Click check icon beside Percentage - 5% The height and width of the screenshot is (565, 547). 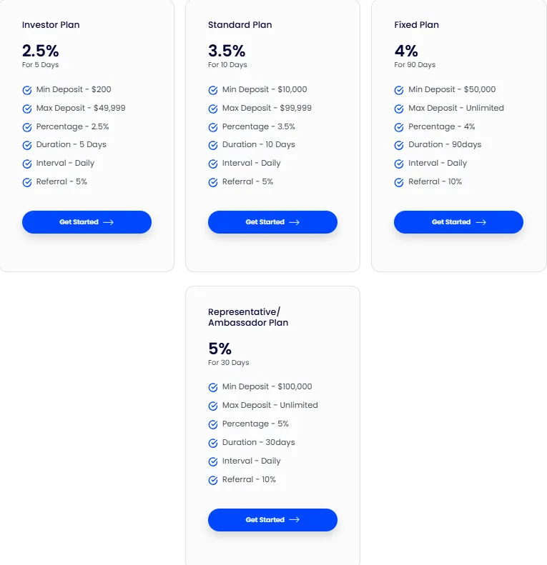tap(213, 425)
